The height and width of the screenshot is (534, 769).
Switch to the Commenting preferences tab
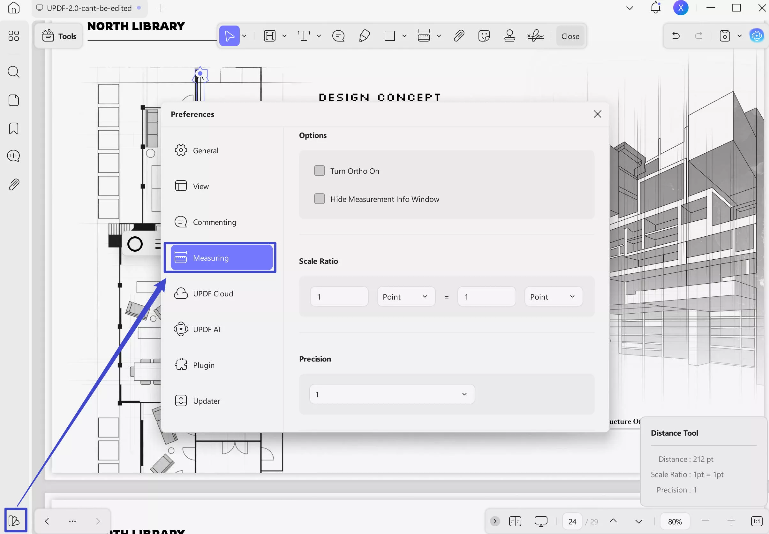214,222
